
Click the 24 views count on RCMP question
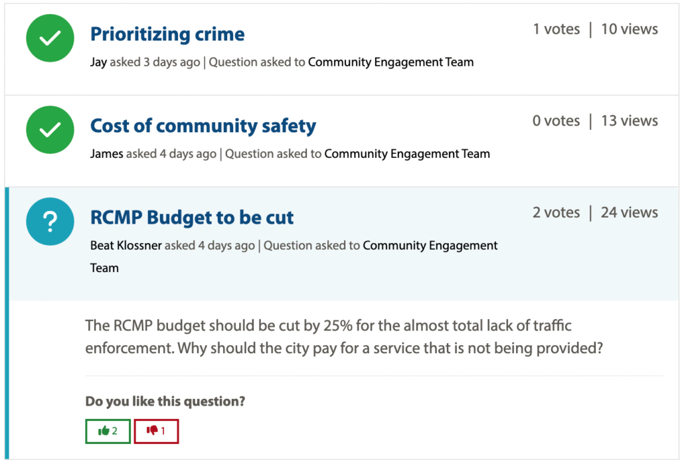(x=629, y=212)
